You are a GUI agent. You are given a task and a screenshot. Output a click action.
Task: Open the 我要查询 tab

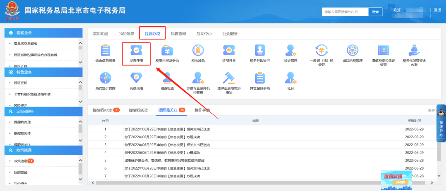[178, 33]
